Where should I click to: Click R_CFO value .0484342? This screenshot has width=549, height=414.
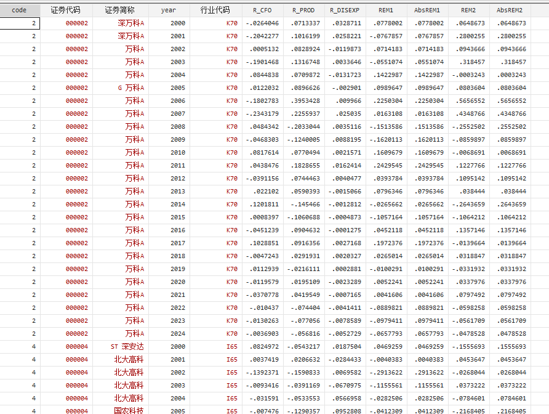coord(264,127)
